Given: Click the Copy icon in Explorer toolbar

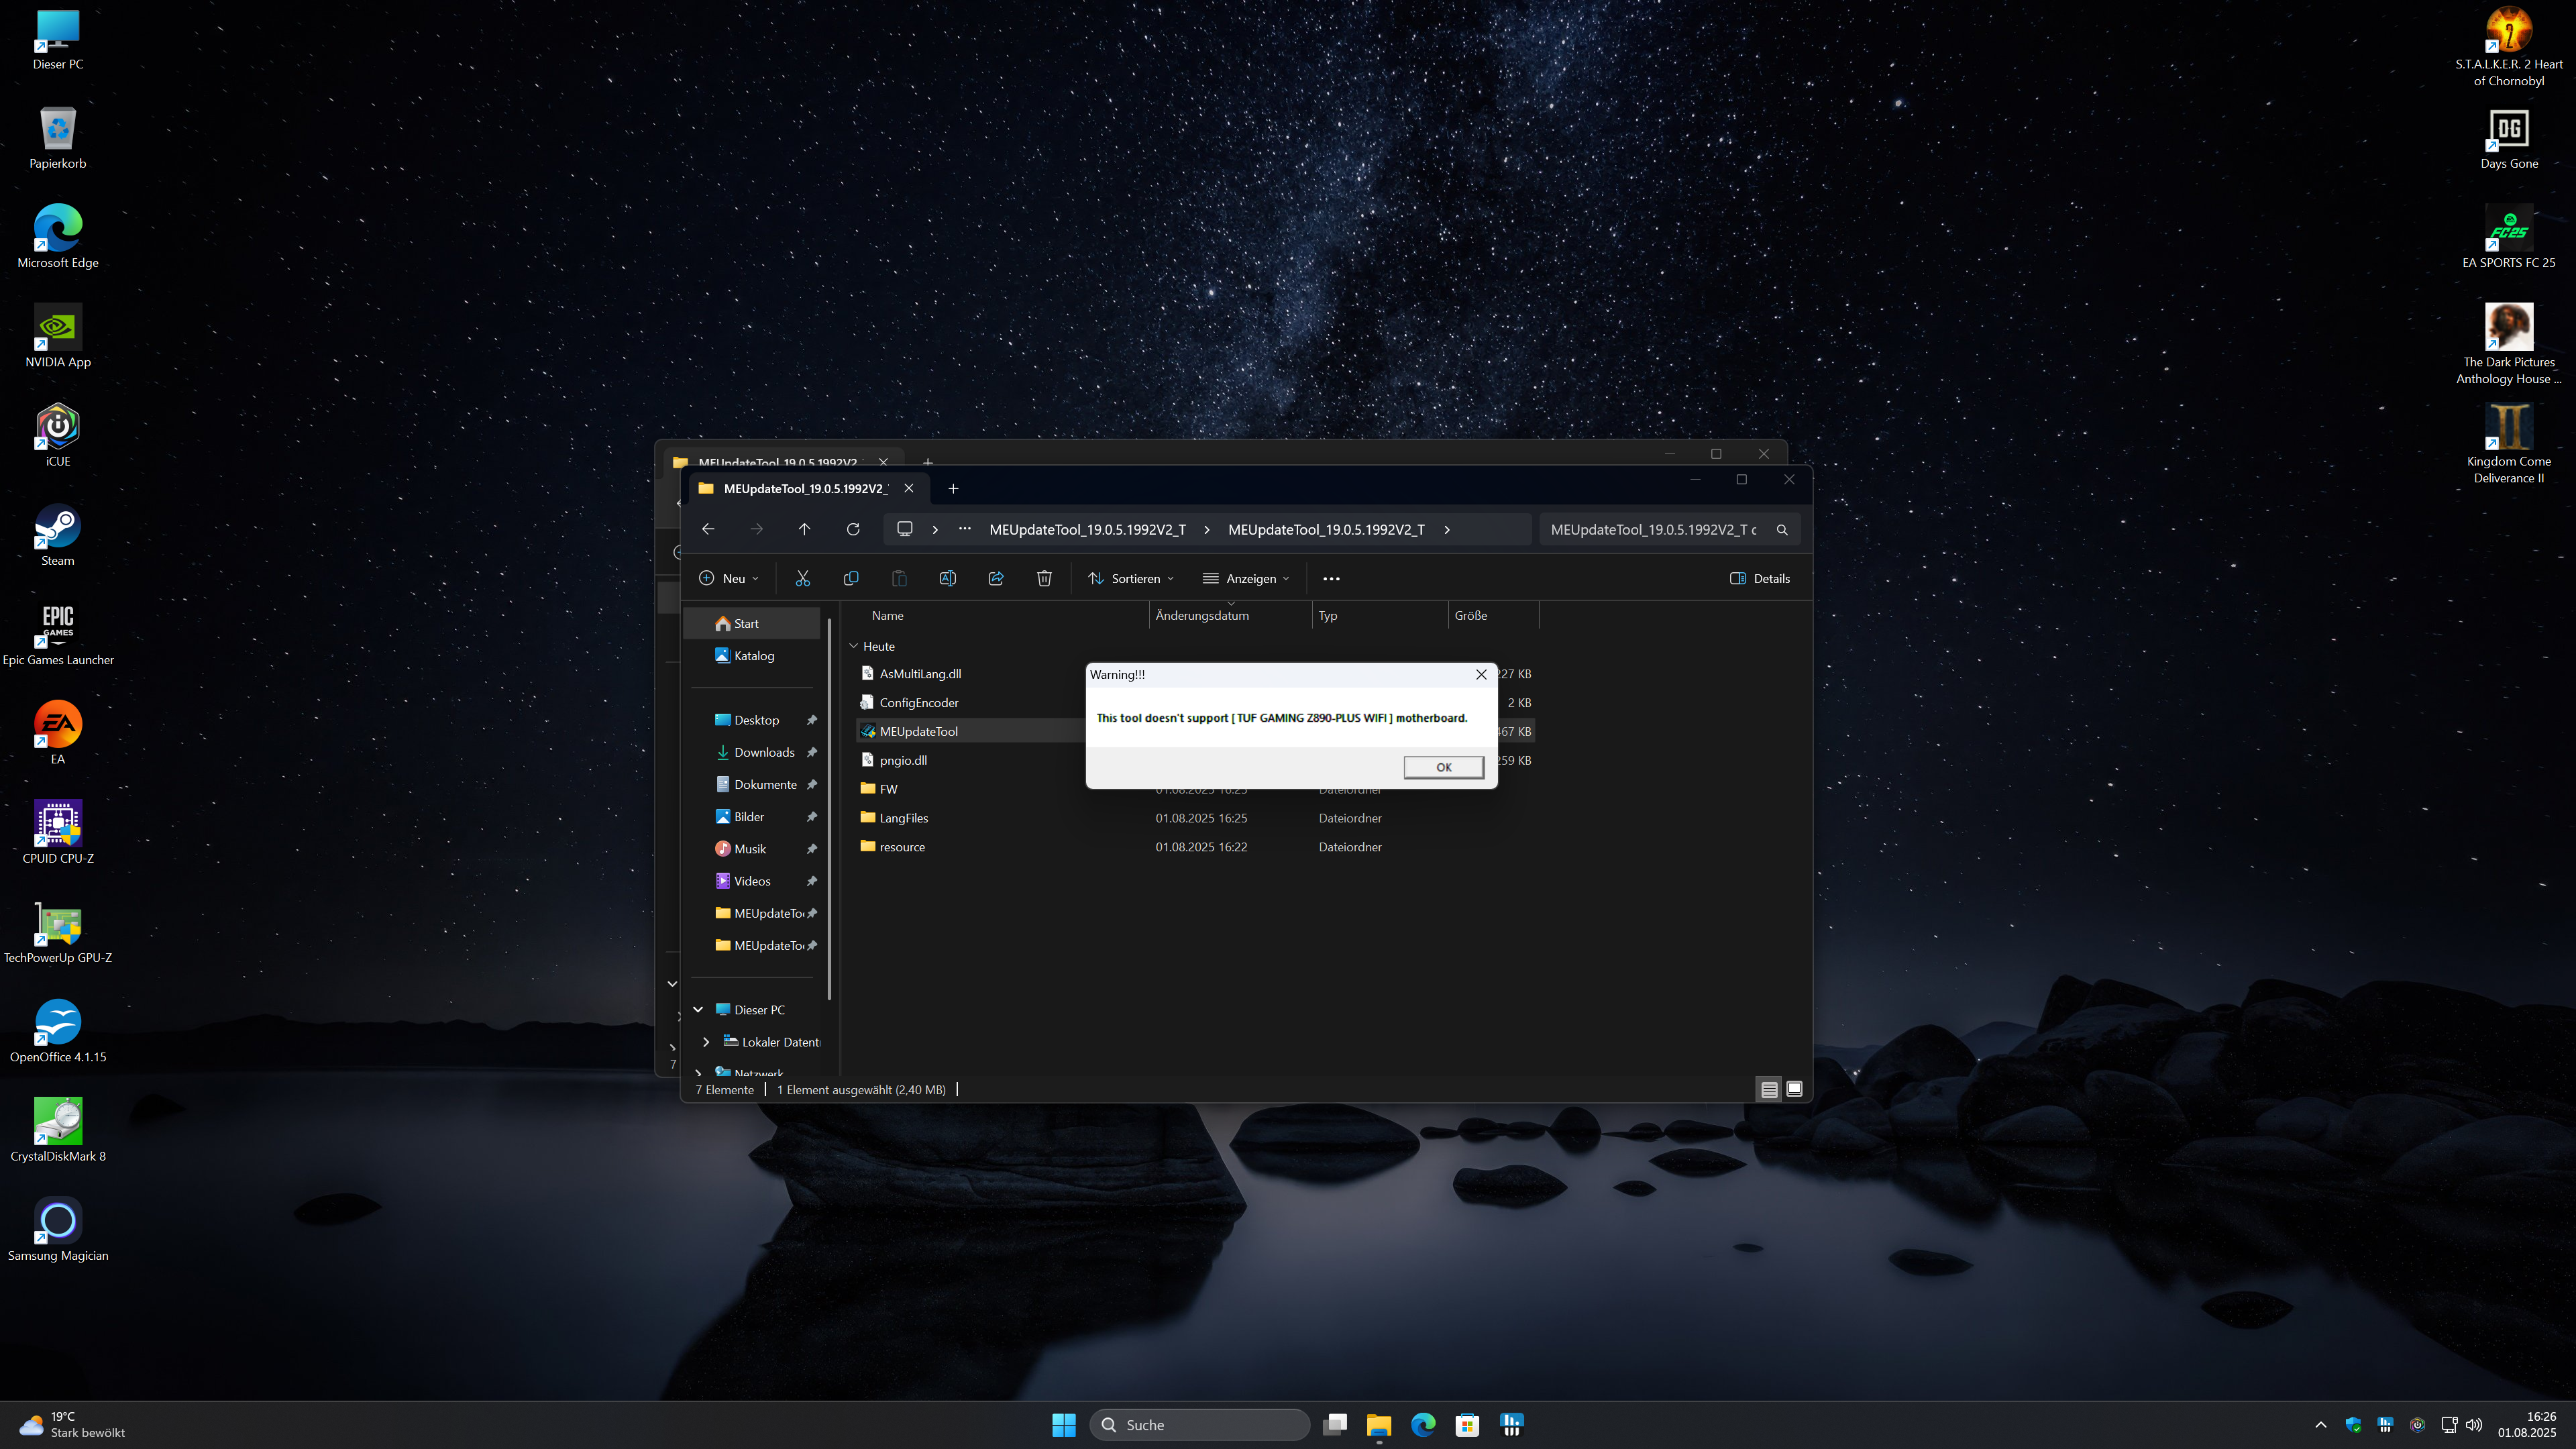Looking at the screenshot, I should 851,578.
